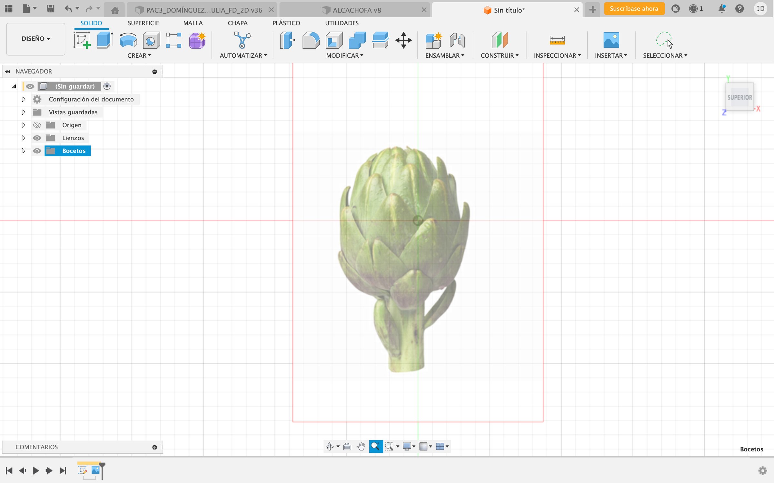Screen dimensions: 774x483
Task: Open the DISEÑO workspace dropdown
Action: tap(35, 39)
